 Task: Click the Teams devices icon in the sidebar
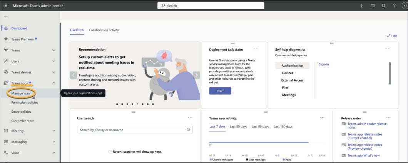[x=6, y=72]
